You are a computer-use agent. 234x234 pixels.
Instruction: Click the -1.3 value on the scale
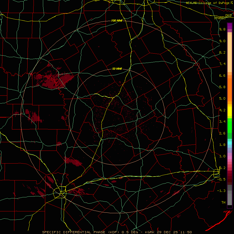pos(221,191)
